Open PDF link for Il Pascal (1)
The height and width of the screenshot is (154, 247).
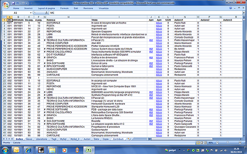pyautogui.click(x=151, y=40)
